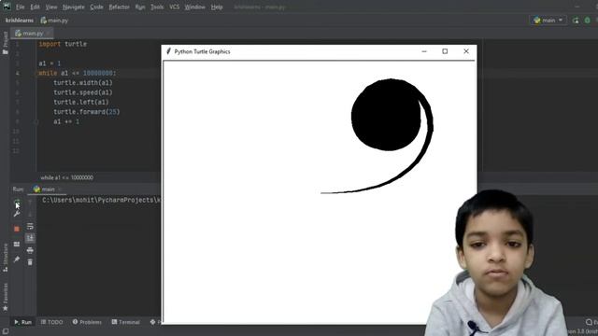Toggle soft-wrap in Run console
Screen dimensions: 598x336
(x=30, y=226)
